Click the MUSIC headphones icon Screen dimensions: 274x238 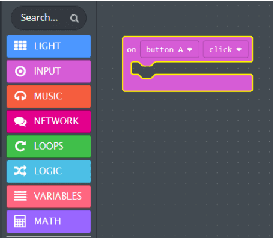20,96
